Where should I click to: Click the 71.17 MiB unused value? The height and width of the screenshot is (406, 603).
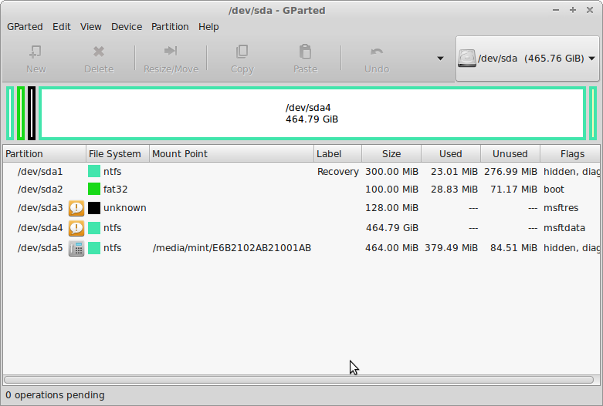click(x=513, y=190)
